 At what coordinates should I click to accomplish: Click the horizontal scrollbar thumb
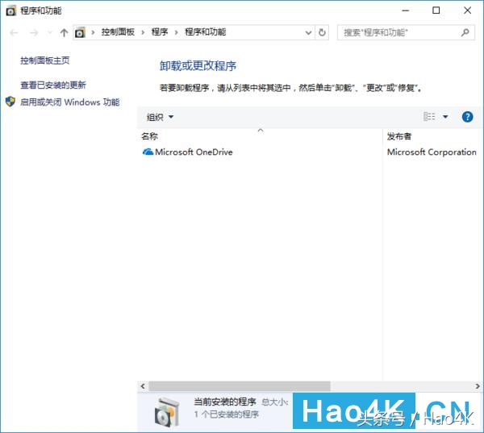coord(240,386)
